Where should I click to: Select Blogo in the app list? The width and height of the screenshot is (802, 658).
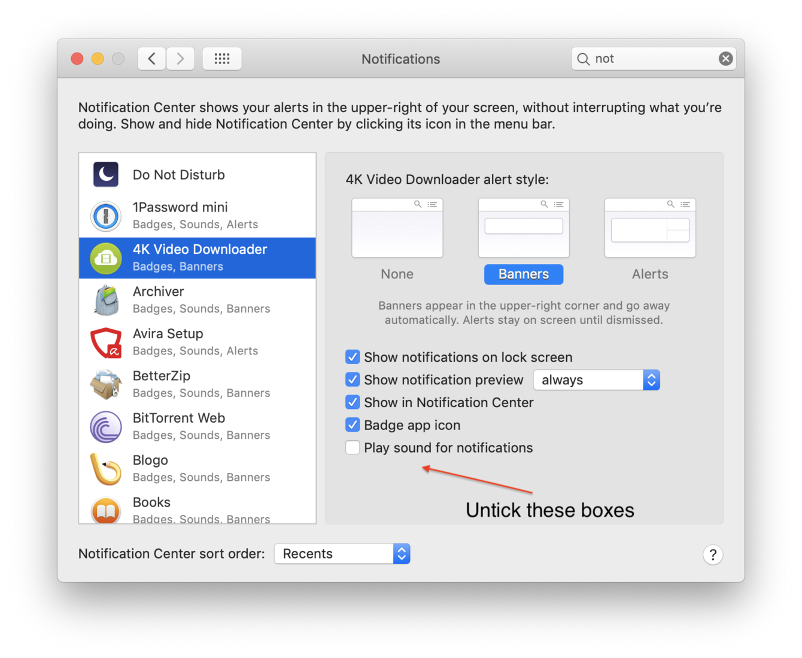coord(198,468)
